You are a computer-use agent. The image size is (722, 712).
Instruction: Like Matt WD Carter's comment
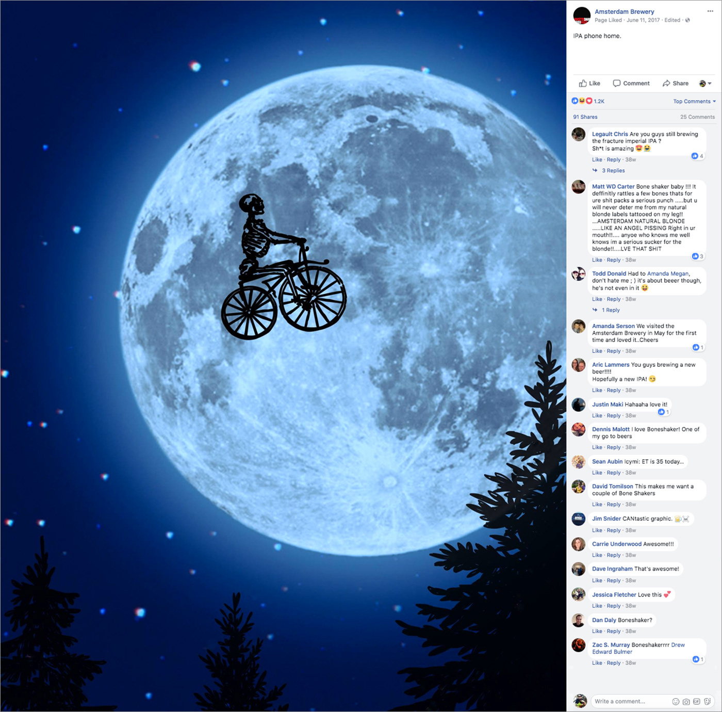597,260
